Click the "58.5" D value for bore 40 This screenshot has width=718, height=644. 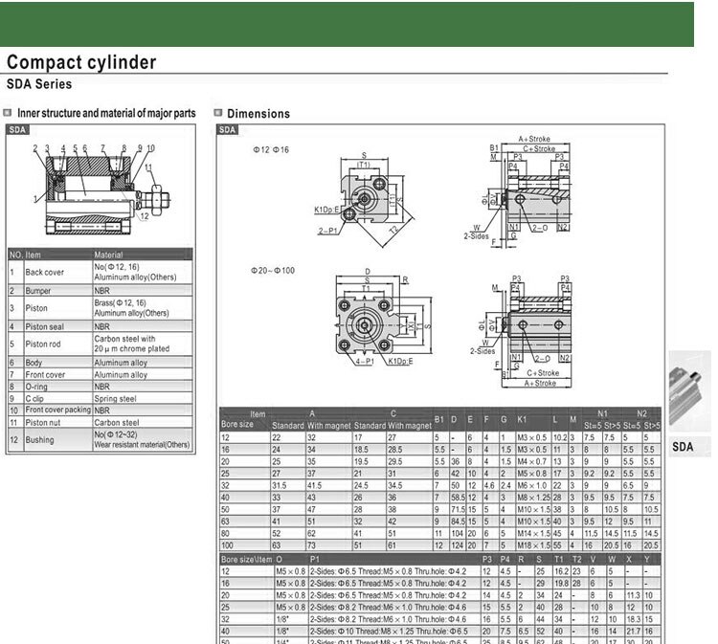click(458, 497)
